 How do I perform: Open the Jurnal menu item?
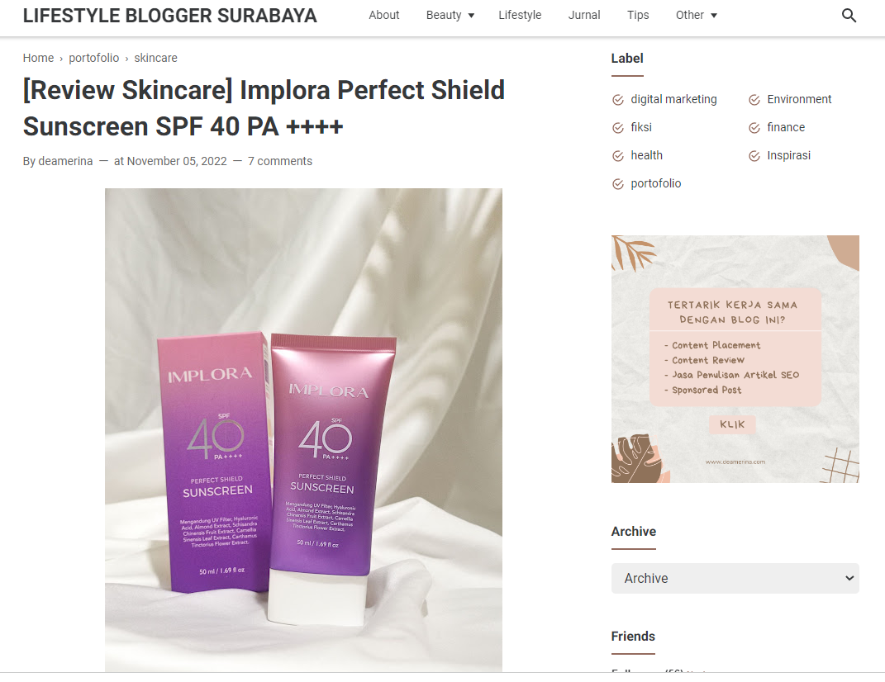(584, 15)
